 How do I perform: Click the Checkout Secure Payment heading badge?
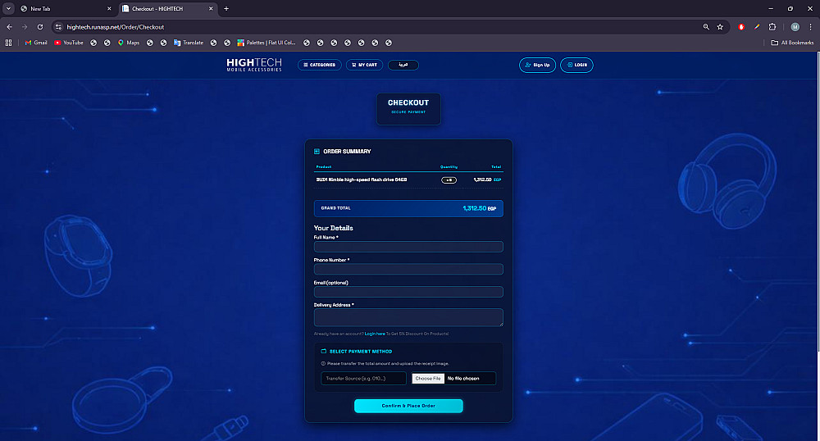click(x=408, y=109)
